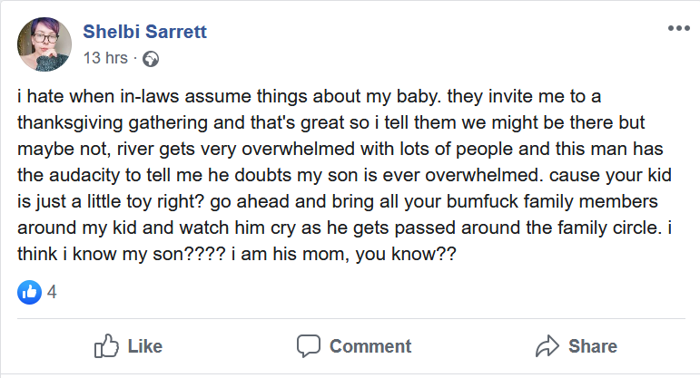The width and height of the screenshot is (700, 378).
Task: Click the outlined thumb icon beside Like
Action: [106, 346]
